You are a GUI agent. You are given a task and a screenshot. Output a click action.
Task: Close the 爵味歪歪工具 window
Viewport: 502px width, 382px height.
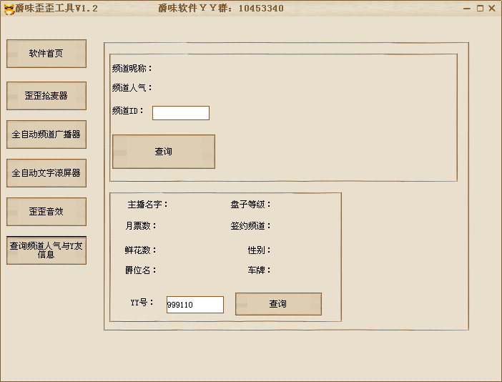pos(492,9)
